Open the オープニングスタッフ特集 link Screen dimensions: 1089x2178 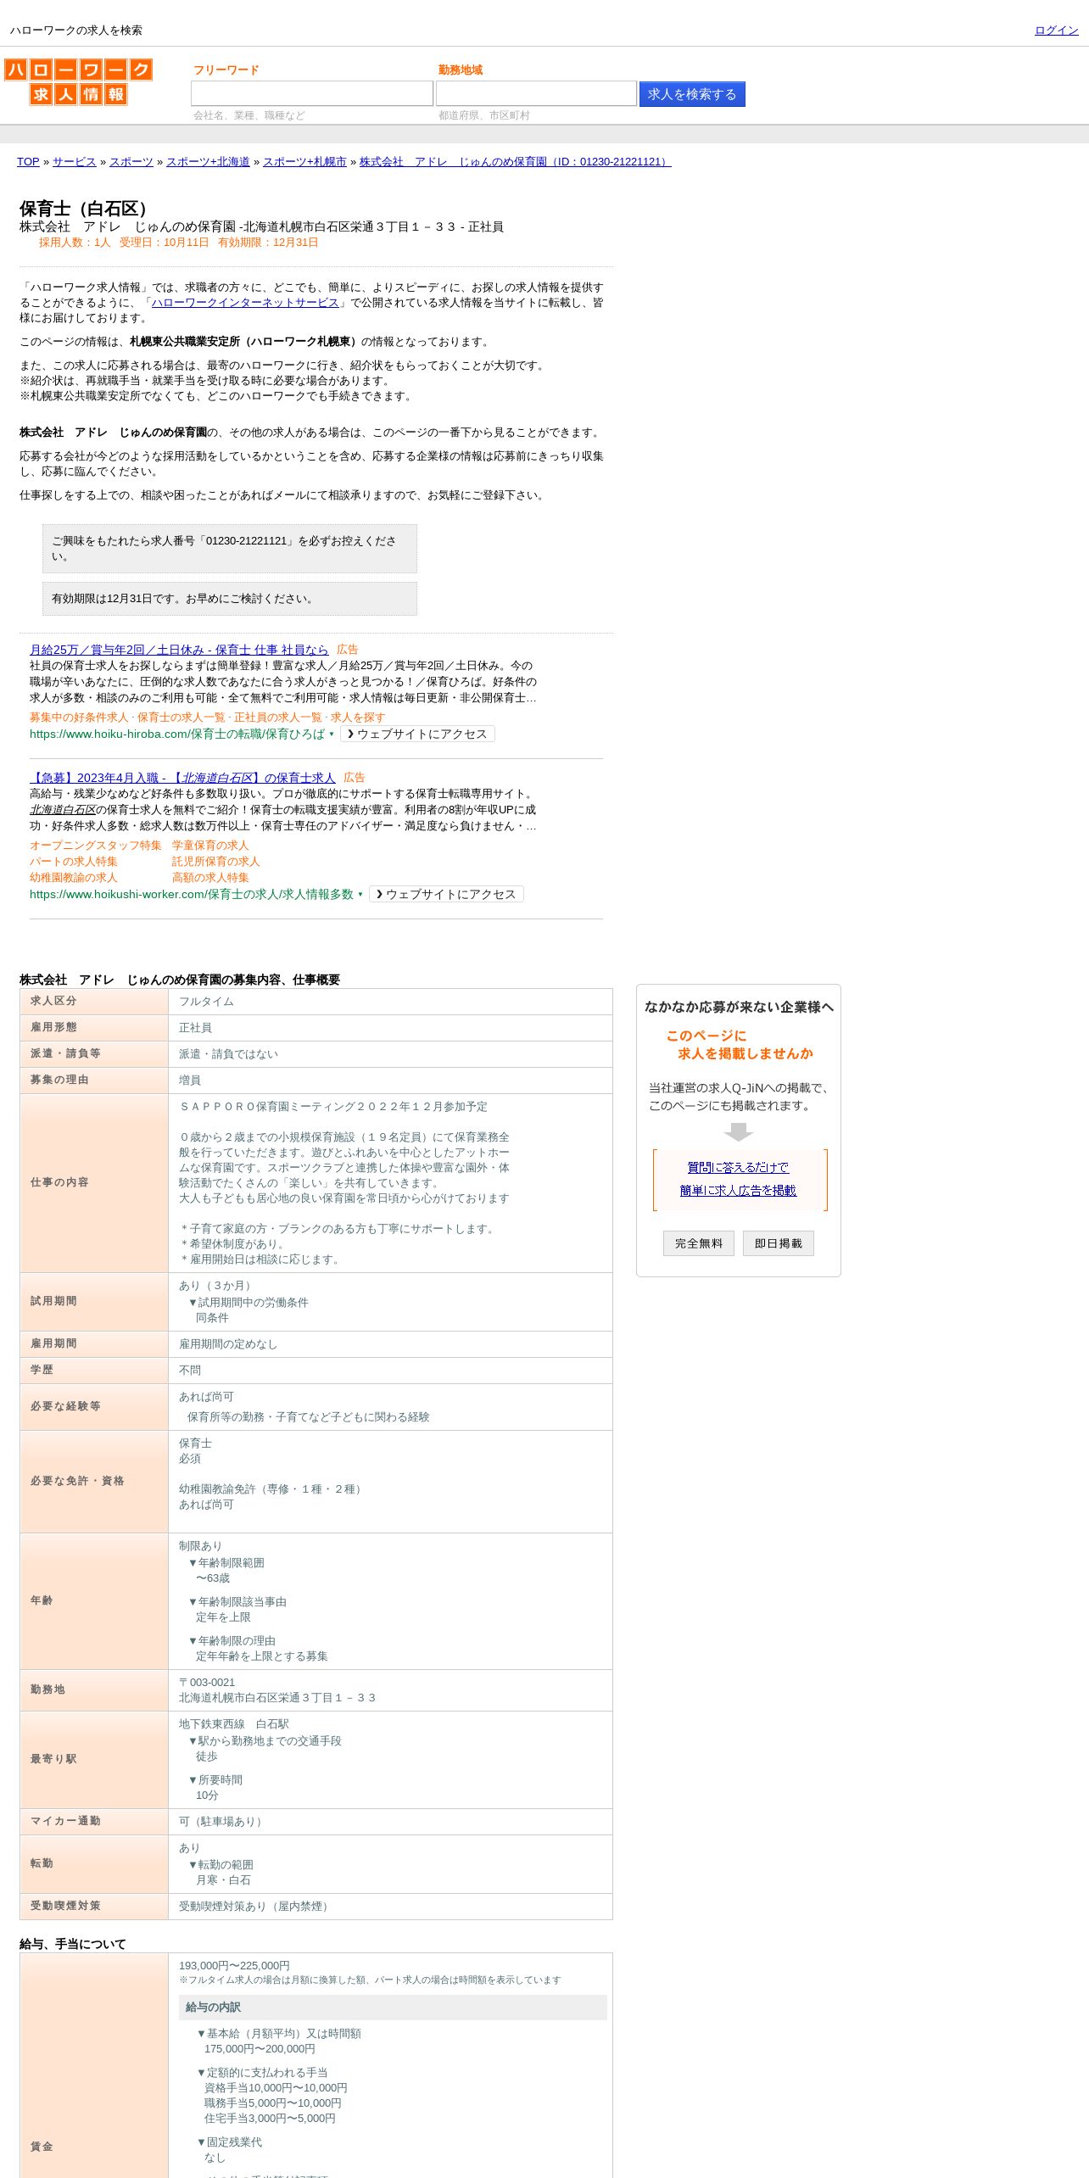(96, 846)
